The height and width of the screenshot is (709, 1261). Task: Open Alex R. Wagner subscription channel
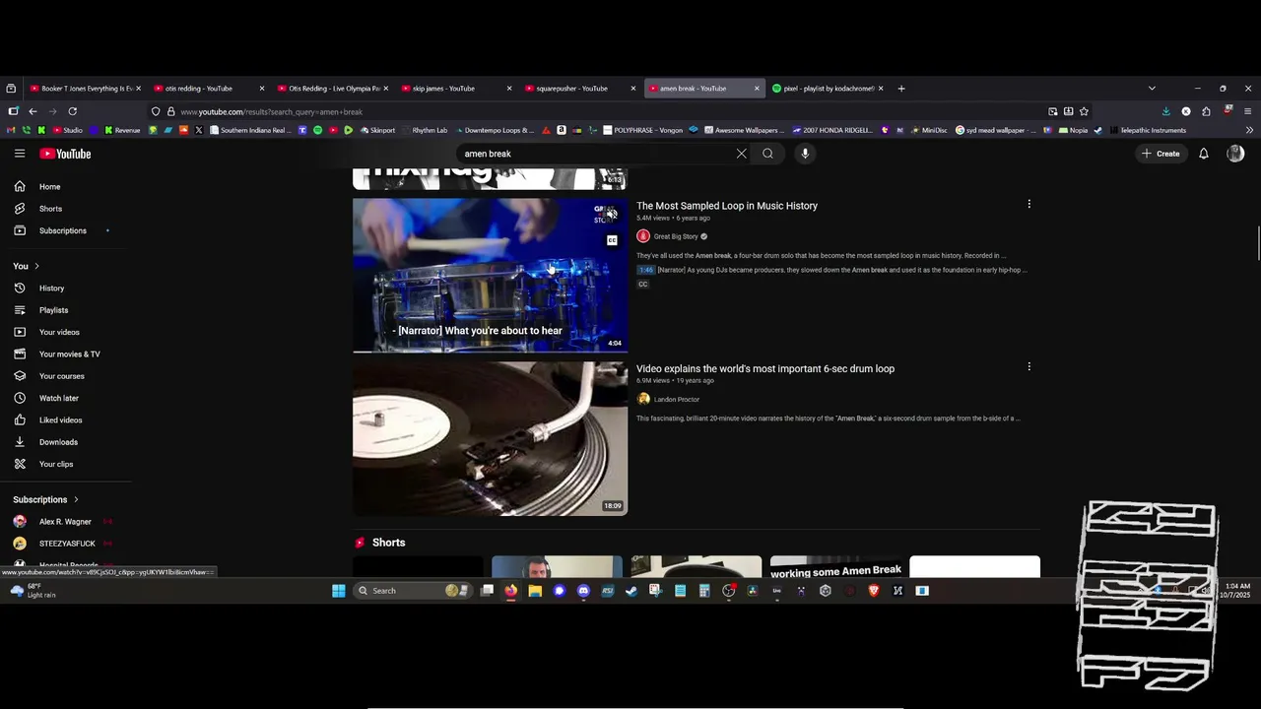65,522
